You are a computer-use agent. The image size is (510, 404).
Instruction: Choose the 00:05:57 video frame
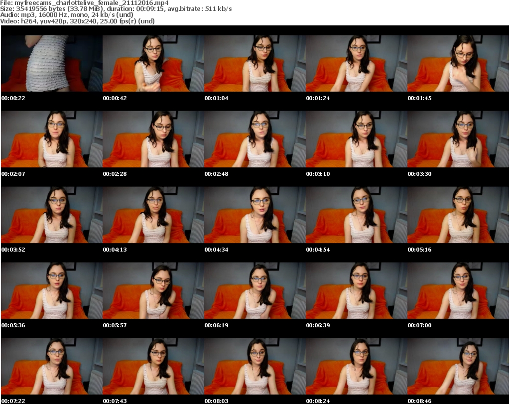pos(153,290)
